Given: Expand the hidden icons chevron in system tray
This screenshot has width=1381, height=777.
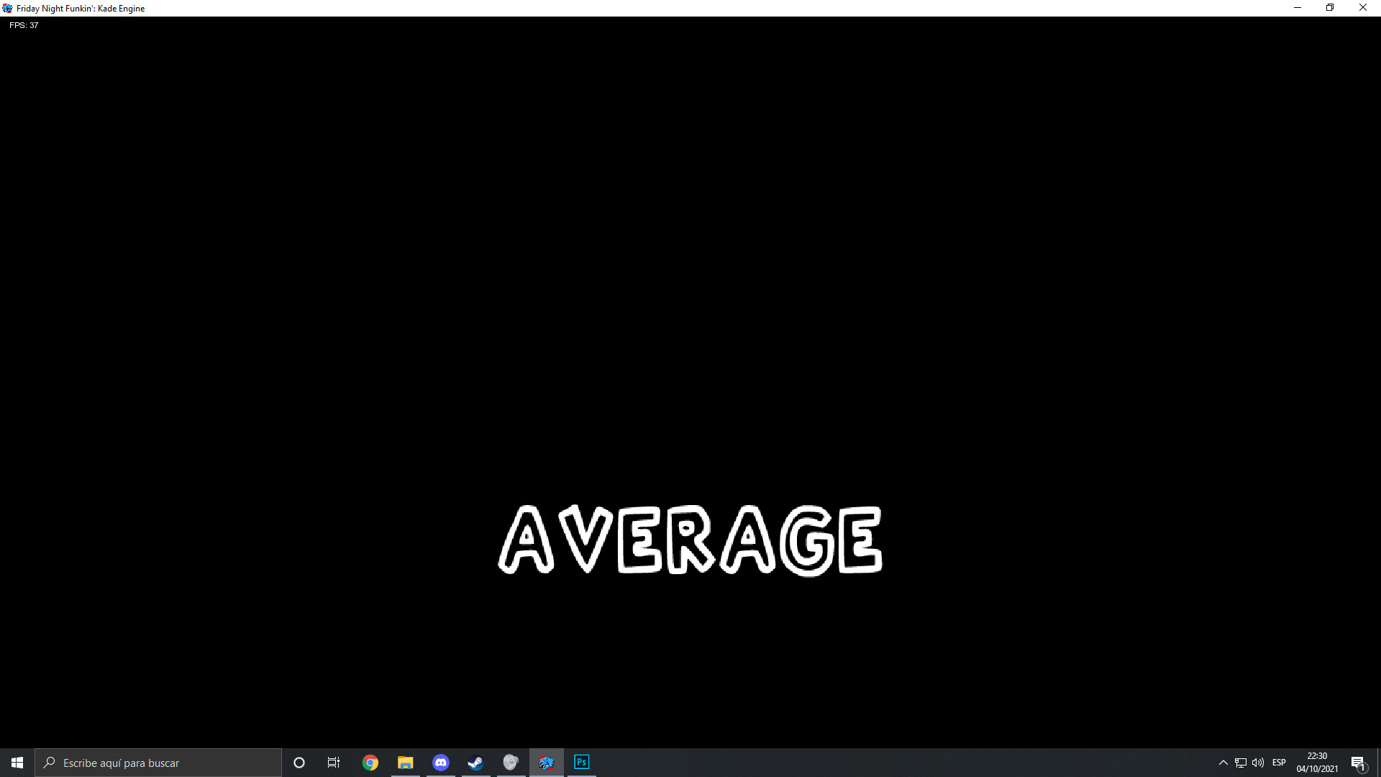Looking at the screenshot, I should click(x=1223, y=763).
